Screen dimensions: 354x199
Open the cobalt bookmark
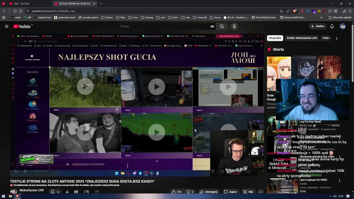(x=16, y=17)
